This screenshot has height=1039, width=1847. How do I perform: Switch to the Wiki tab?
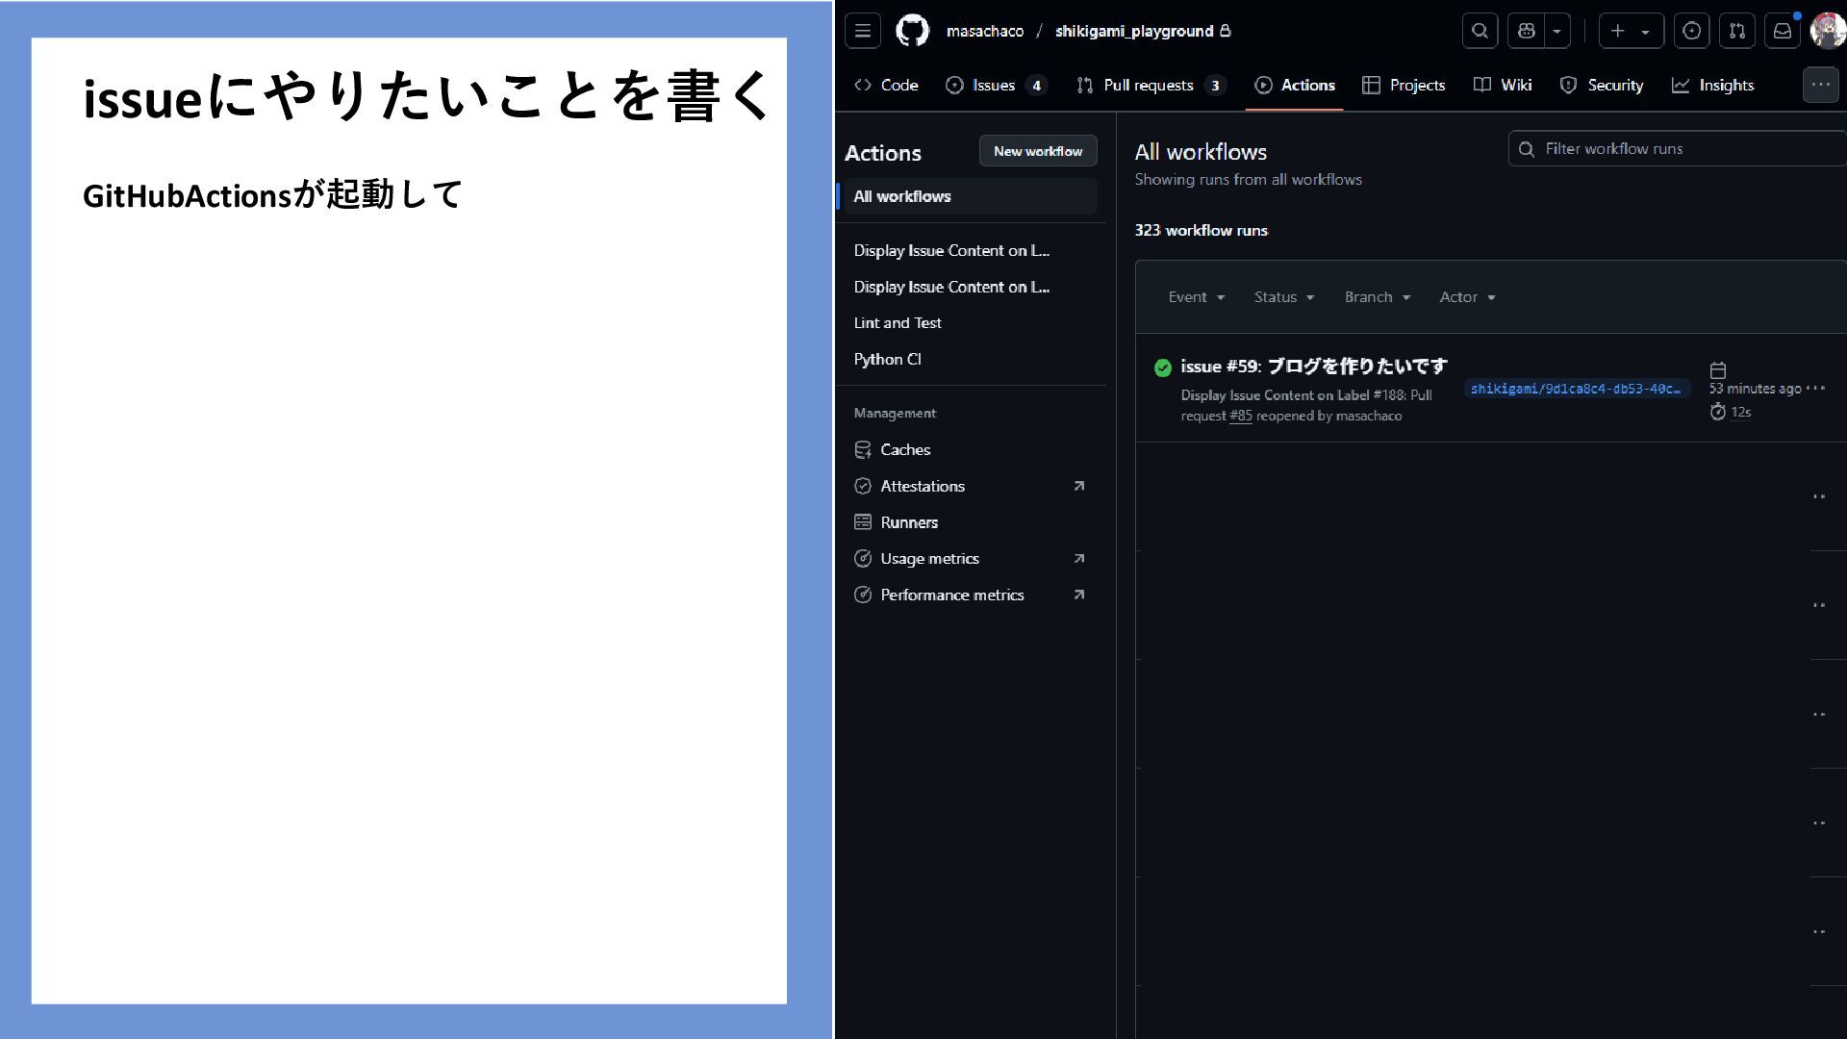(1503, 85)
